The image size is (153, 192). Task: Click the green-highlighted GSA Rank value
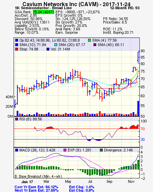tap(44, 12)
